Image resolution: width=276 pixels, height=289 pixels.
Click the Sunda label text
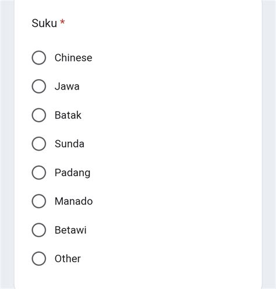pyautogui.click(x=69, y=144)
